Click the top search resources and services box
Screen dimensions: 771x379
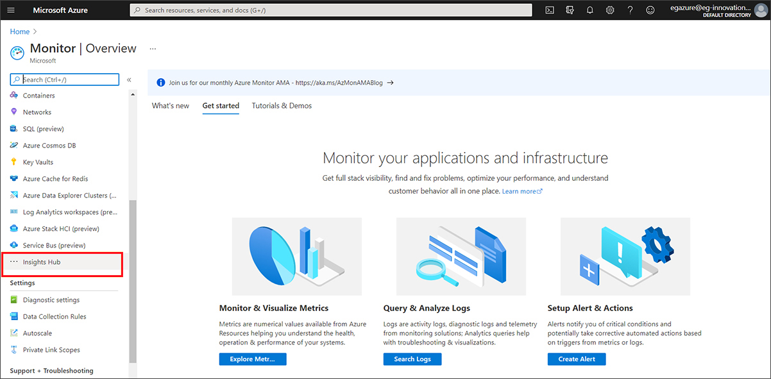pos(331,10)
